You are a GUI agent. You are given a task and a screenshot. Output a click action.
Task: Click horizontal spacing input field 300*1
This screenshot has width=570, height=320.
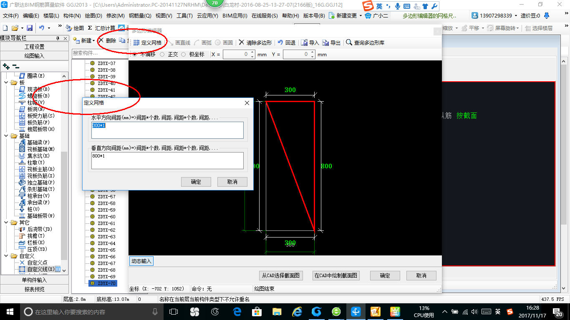tap(167, 130)
